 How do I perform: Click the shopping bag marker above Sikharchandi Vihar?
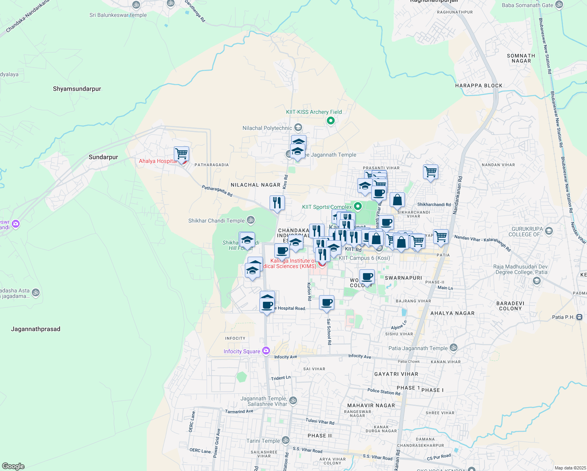click(x=397, y=200)
